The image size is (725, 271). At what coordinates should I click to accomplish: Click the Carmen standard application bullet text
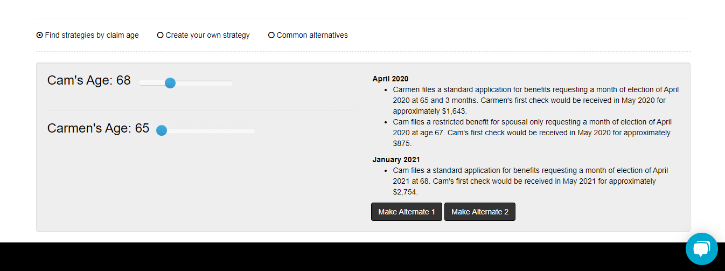coord(535,100)
